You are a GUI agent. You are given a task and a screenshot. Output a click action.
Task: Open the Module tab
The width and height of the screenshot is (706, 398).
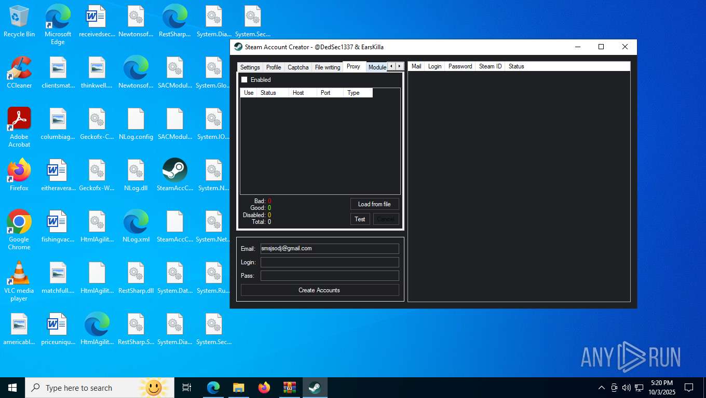coord(377,67)
